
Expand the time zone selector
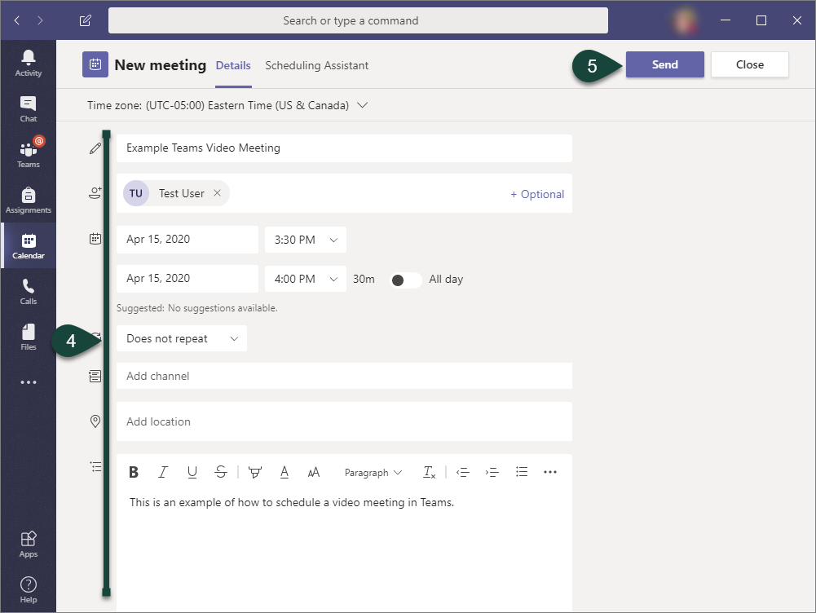coord(363,105)
